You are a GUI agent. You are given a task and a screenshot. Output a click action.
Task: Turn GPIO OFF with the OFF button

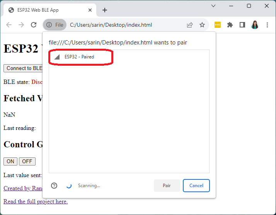pyautogui.click(x=27, y=161)
